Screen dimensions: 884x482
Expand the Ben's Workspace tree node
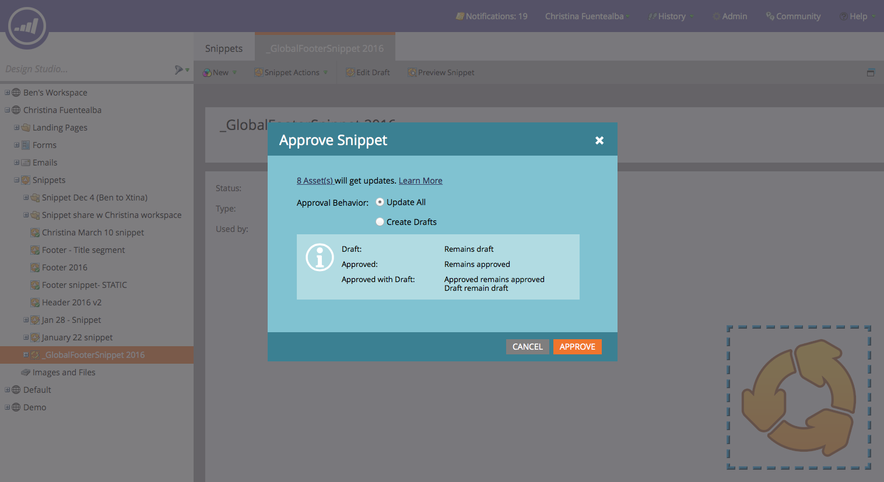8,93
